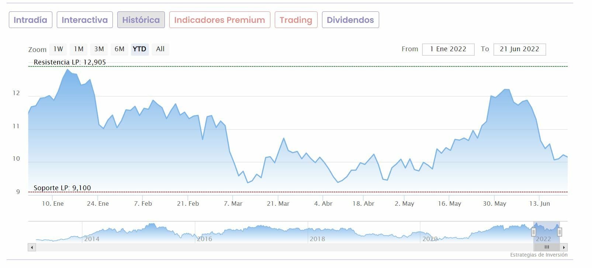Select the YTD zoom button
Screen dimensions: 592x268
(139, 49)
